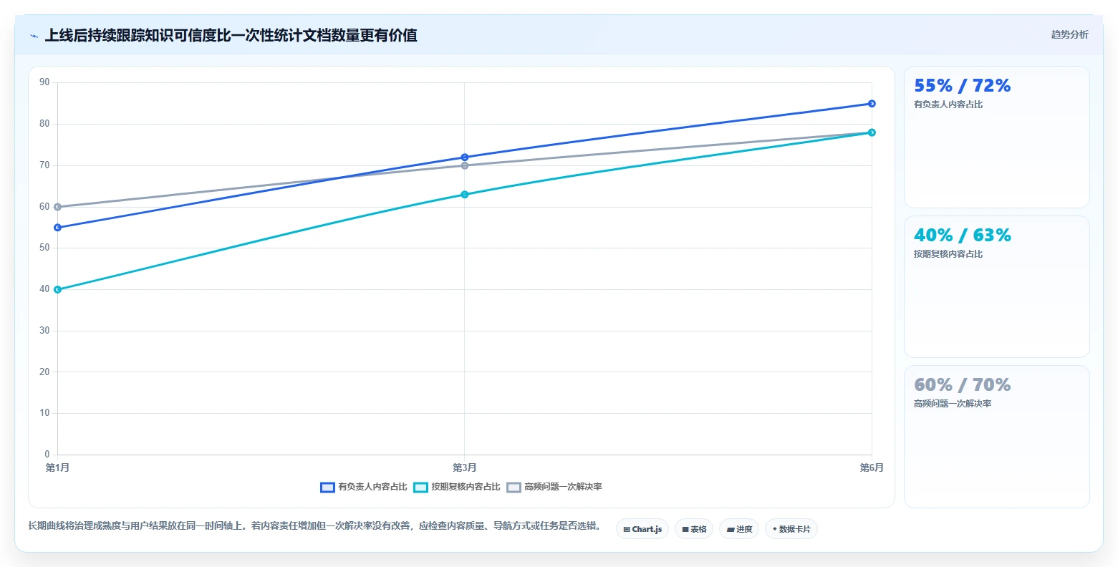Click the 55% / 72% stat value
Viewport: 1118px width, 567px height.
tap(962, 86)
